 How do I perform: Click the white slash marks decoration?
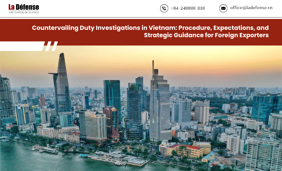pos(51,46)
